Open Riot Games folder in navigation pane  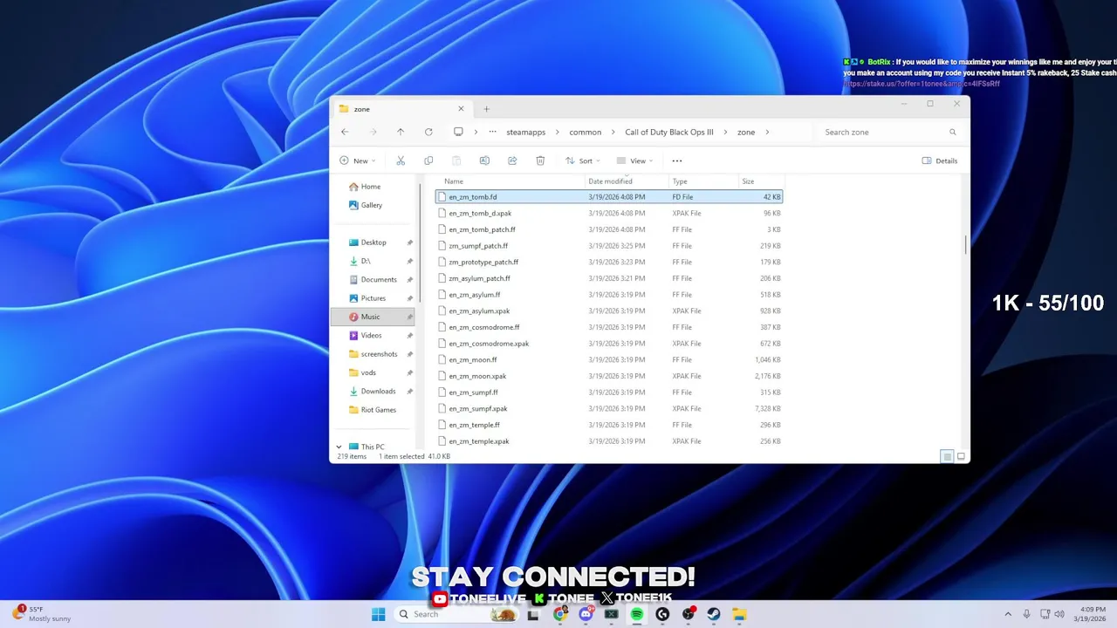click(x=373, y=410)
